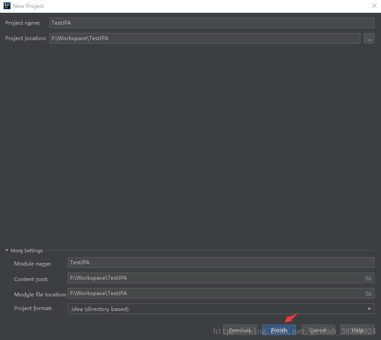
Task: Browse for Content root folder icon
Action: (369, 278)
